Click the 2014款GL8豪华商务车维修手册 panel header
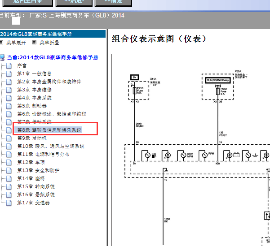The image size is (270, 246). pyautogui.click(x=53, y=34)
